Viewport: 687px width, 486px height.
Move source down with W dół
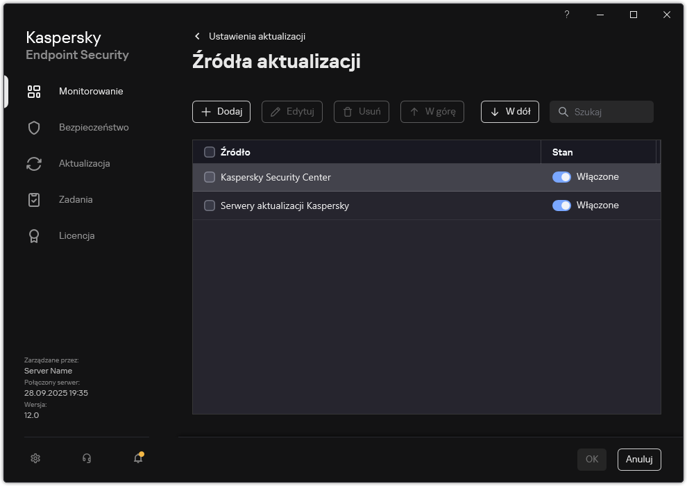510,112
